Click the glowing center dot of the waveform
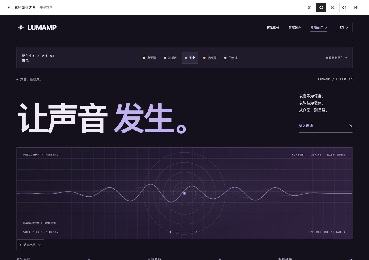 [x=184, y=193]
